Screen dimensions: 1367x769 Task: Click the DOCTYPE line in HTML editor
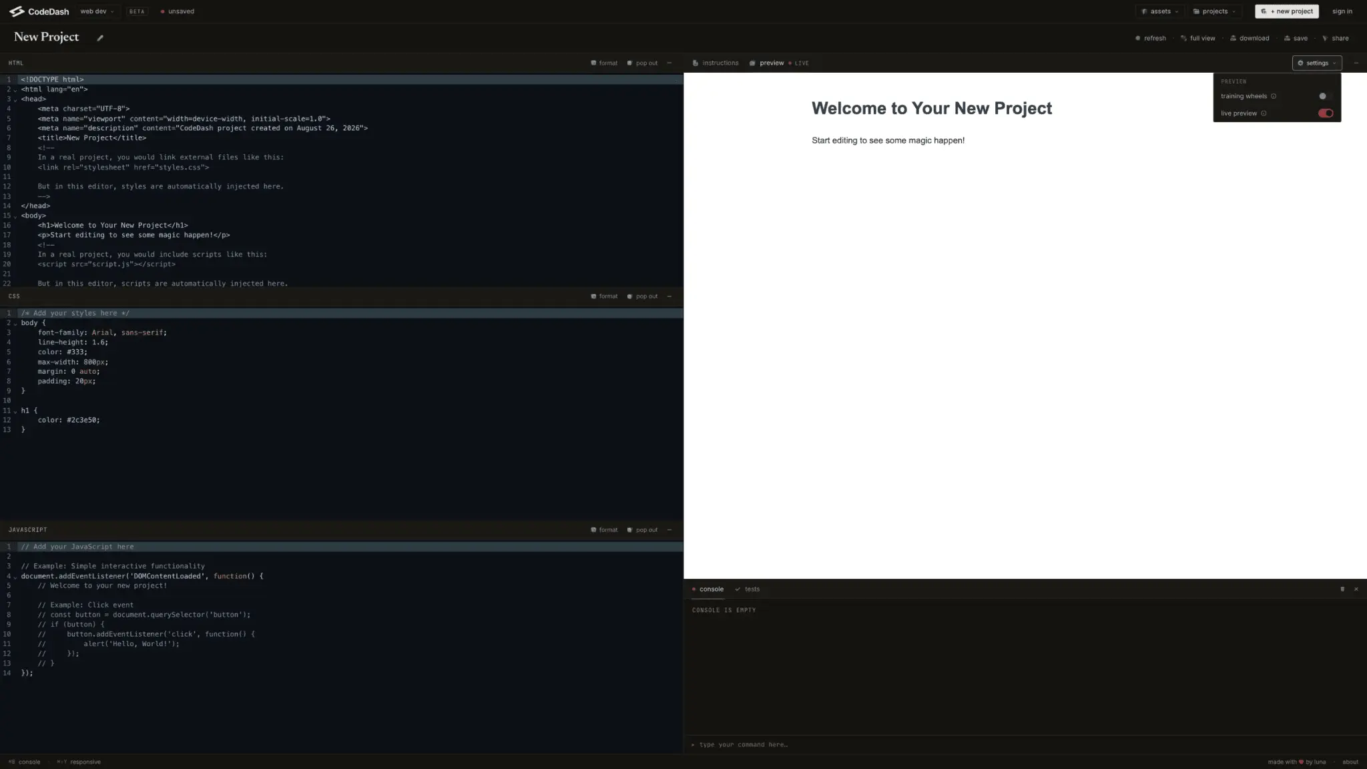click(x=52, y=79)
